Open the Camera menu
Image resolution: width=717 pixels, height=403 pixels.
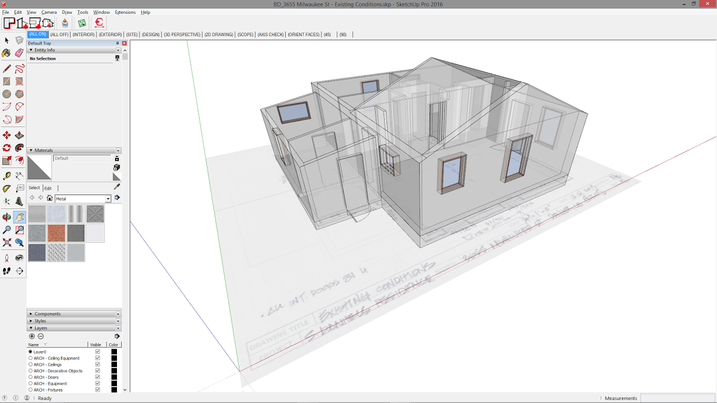[49, 12]
